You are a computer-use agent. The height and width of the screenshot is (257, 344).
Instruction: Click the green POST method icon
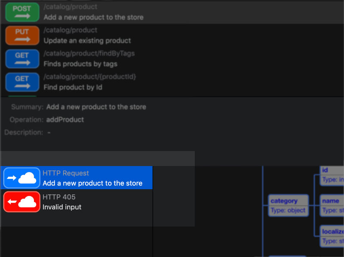click(22, 12)
